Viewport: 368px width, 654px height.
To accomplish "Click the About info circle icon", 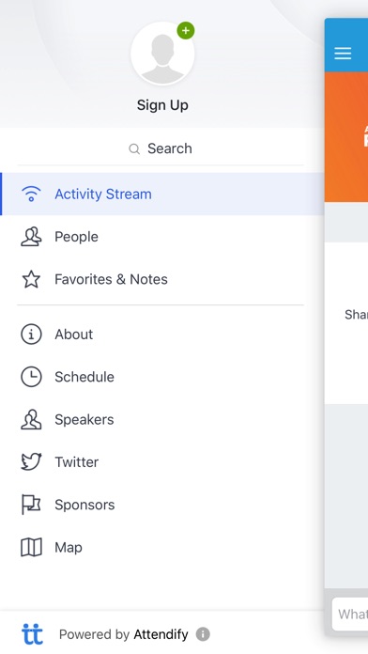I will [31, 335].
